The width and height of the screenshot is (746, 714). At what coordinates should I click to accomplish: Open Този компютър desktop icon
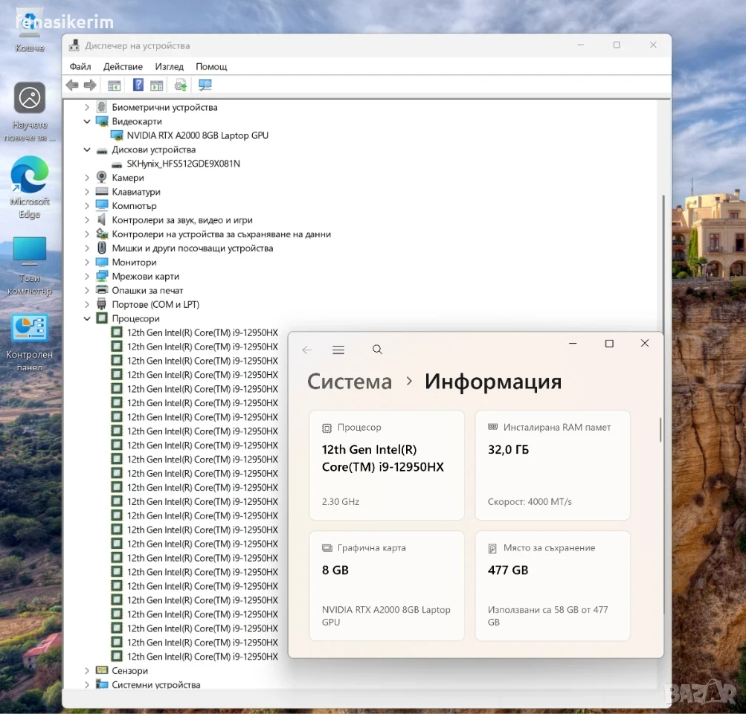point(30,266)
